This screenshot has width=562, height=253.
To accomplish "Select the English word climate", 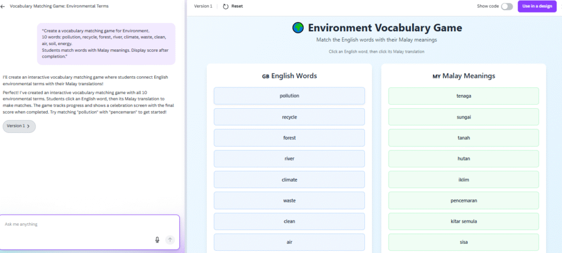I will (x=289, y=180).
